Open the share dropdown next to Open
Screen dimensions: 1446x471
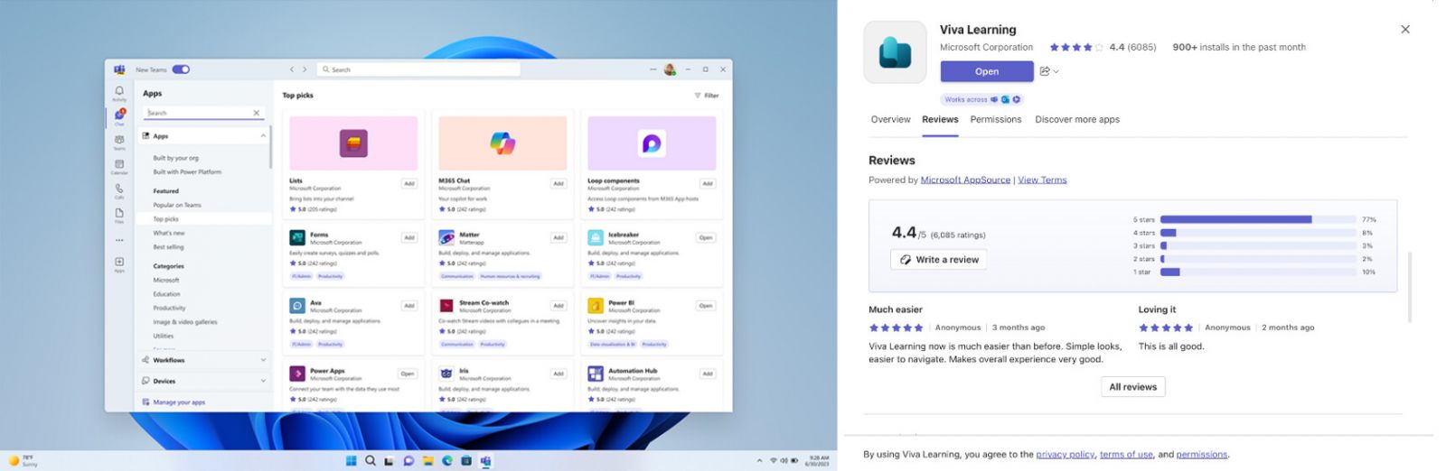tap(1049, 71)
